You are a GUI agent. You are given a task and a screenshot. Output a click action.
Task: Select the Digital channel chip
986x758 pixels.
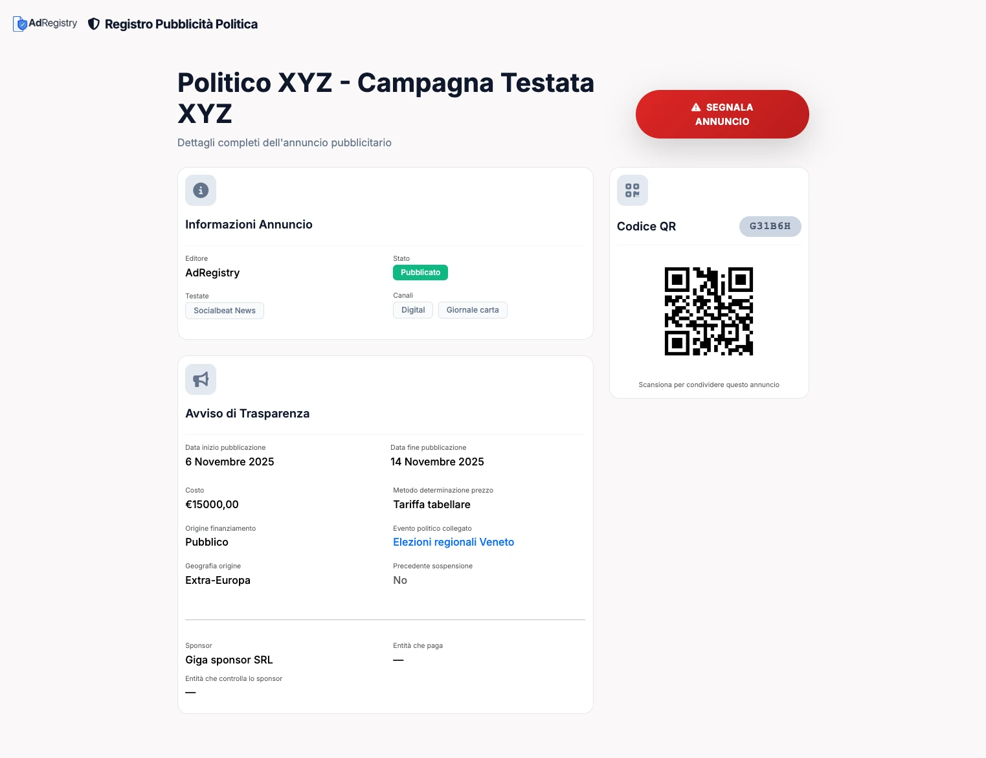click(x=413, y=310)
